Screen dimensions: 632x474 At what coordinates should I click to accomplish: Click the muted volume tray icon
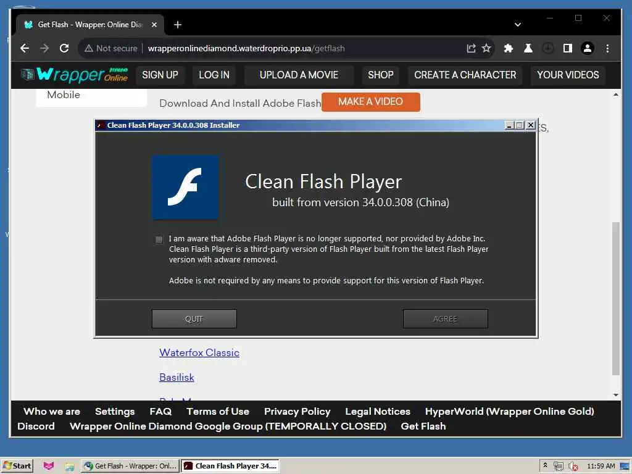pyautogui.click(x=573, y=466)
